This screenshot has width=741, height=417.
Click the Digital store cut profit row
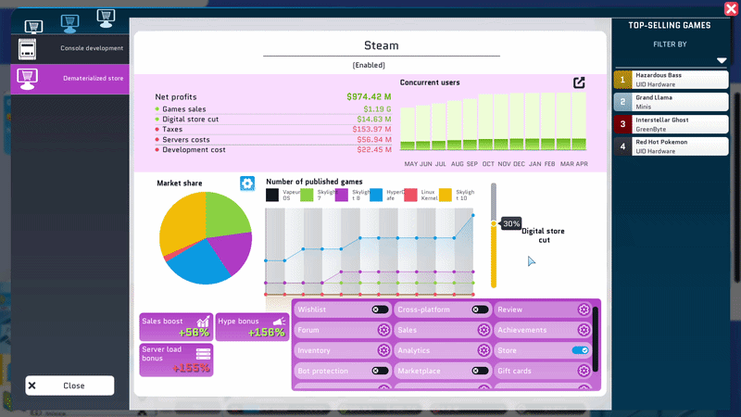click(273, 120)
